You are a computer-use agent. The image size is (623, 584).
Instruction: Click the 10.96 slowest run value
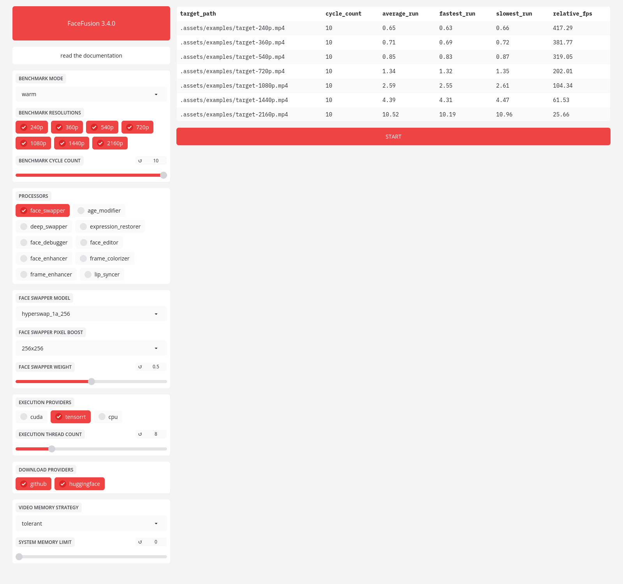click(504, 114)
